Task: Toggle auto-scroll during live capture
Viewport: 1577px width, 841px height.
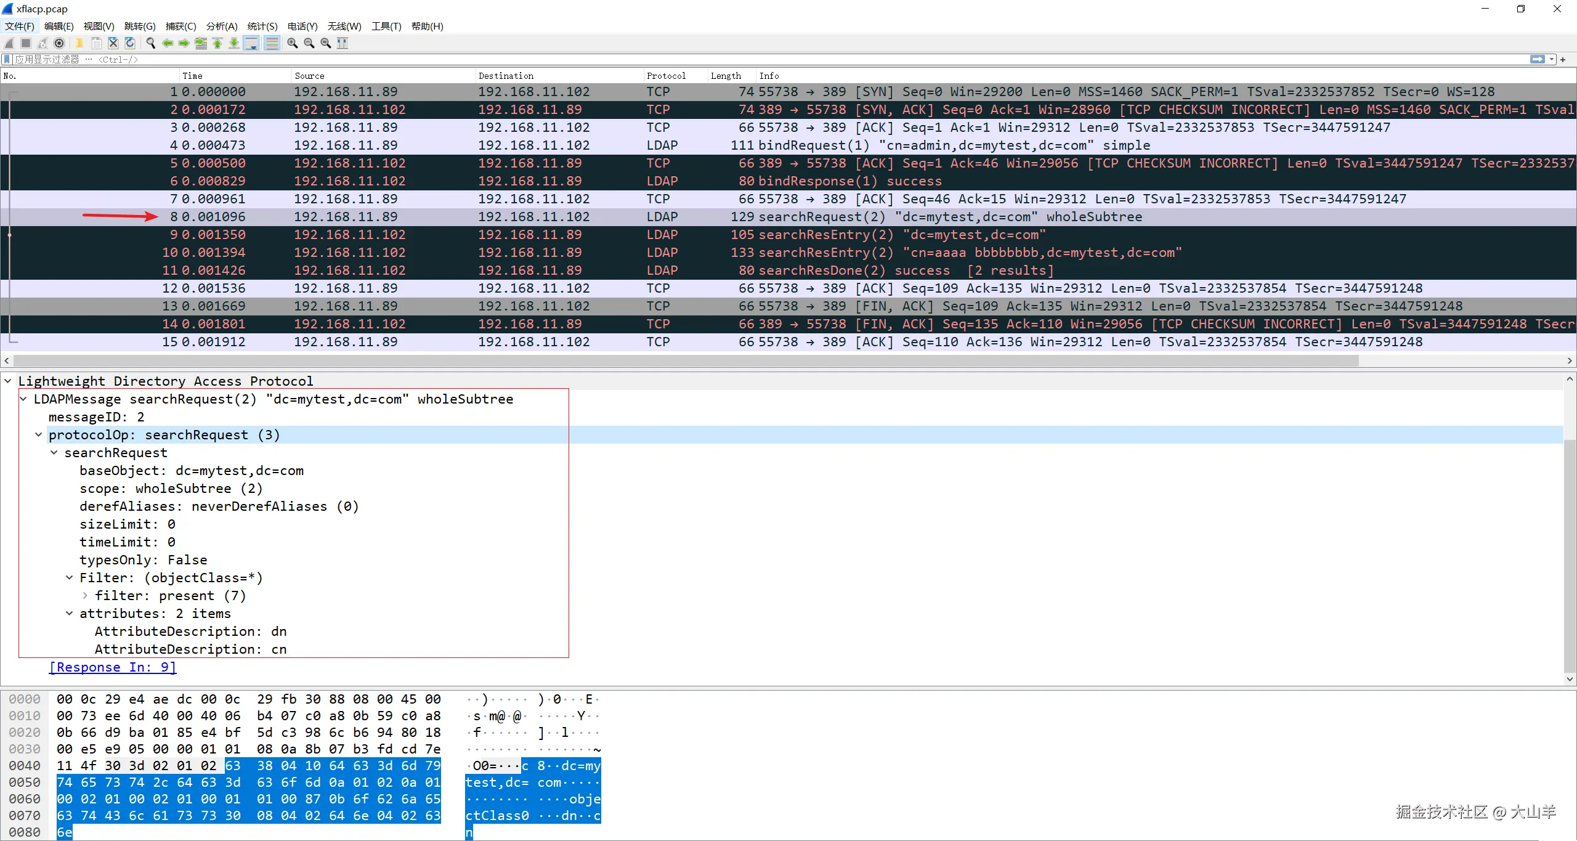Action: coord(251,43)
